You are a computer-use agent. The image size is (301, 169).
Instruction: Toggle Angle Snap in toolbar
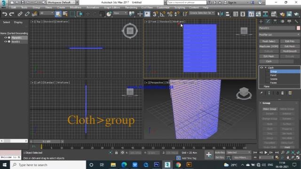(162, 14)
